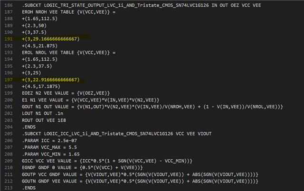Viewport: 304px width, 191px height.
Task: Click the GICC VCC VEE VALUE line
Action: point(107,161)
